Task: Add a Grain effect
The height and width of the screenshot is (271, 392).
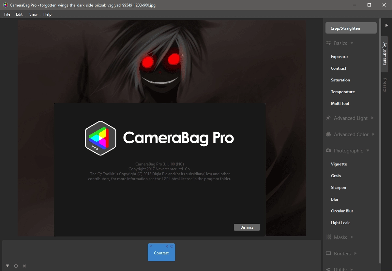Action: pos(336,176)
